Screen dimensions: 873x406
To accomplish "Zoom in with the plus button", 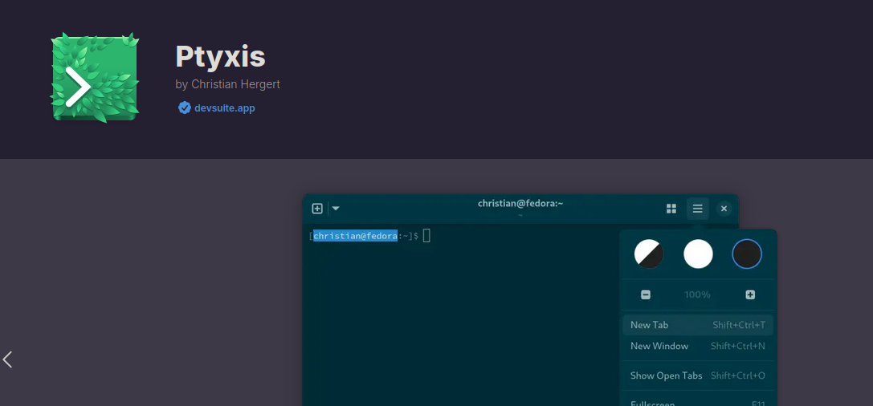I will pos(750,294).
